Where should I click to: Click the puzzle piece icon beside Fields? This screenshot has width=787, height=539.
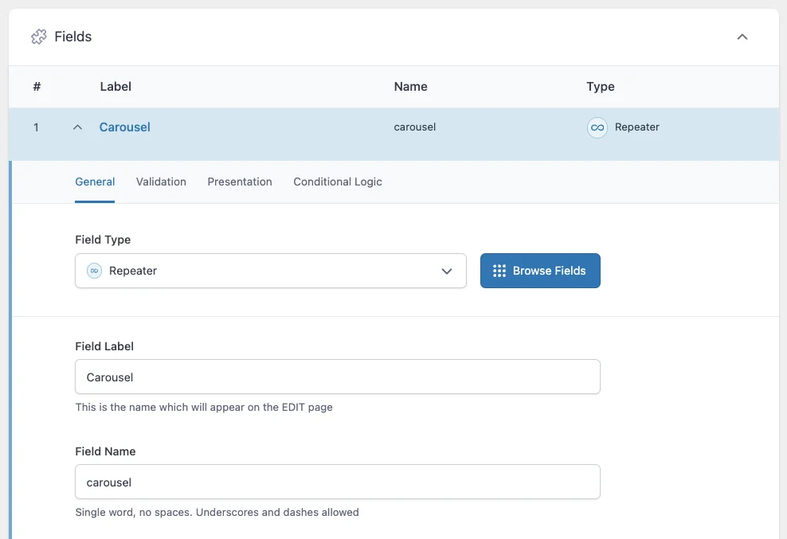coord(38,37)
